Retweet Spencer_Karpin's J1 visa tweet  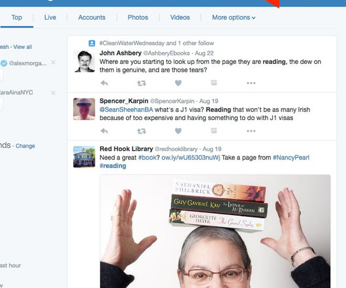[142, 131]
